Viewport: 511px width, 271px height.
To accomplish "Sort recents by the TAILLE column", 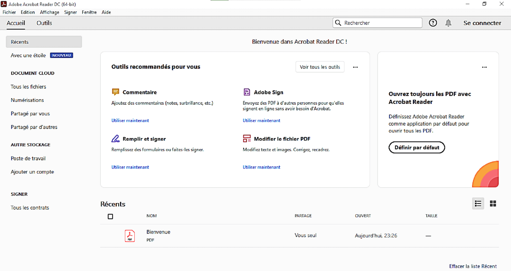I will (x=431, y=216).
